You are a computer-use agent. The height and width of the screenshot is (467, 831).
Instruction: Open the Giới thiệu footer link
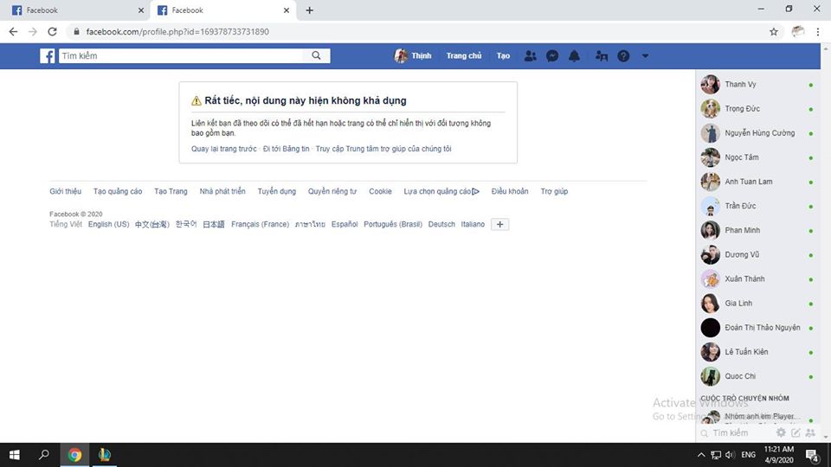point(66,191)
